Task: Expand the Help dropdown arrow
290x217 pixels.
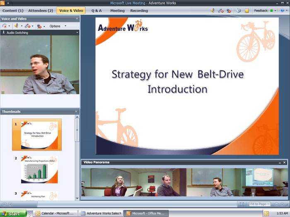Action: pos(287,10)
